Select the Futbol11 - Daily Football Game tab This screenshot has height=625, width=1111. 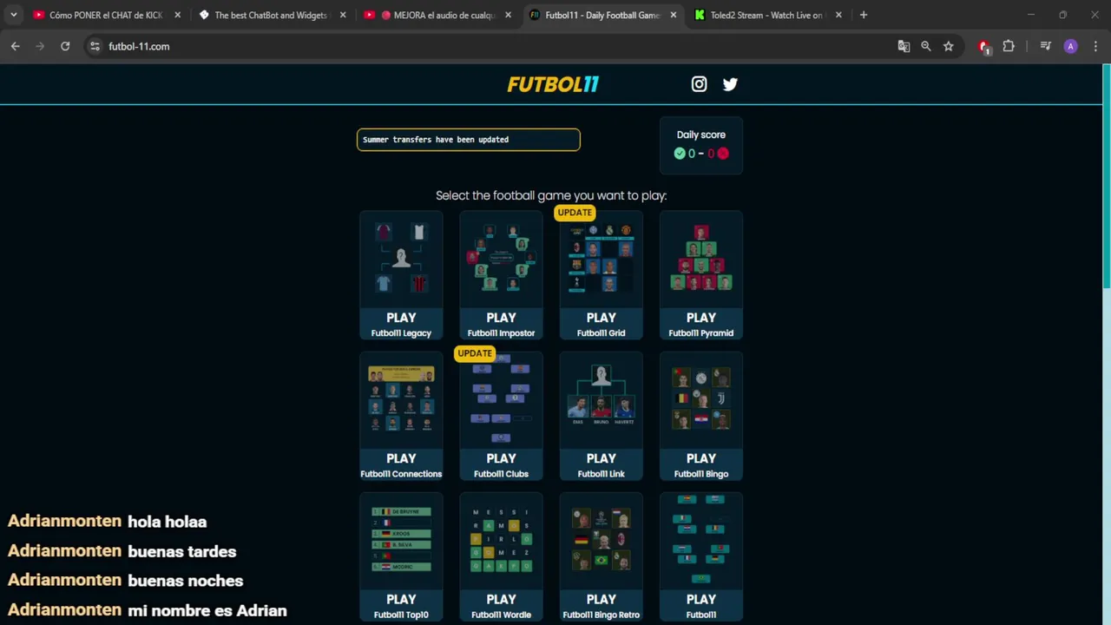click(x=602, y=15)
